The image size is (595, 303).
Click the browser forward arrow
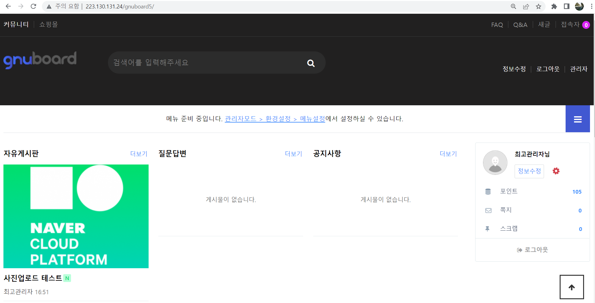[x=21, y=6]
